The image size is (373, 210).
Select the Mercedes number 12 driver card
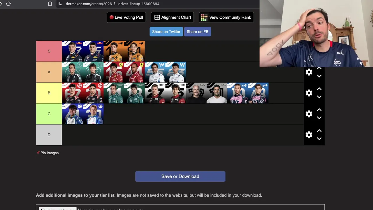(93, 72)
